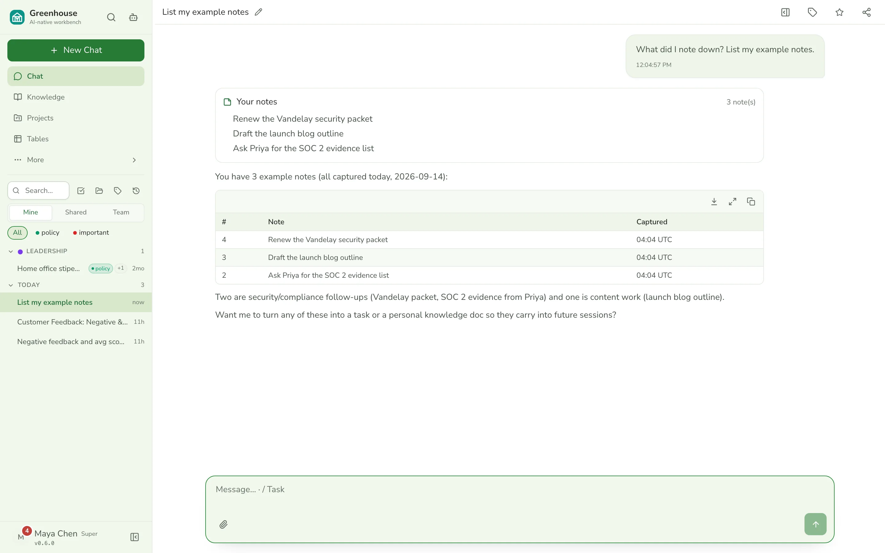Open the Projects section
Screen dimensions: 885x553
[x=76, y=118]
